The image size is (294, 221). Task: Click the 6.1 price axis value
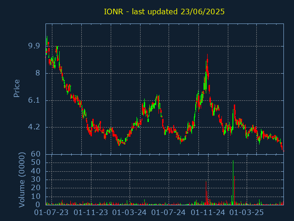click(x=34, y=100)
